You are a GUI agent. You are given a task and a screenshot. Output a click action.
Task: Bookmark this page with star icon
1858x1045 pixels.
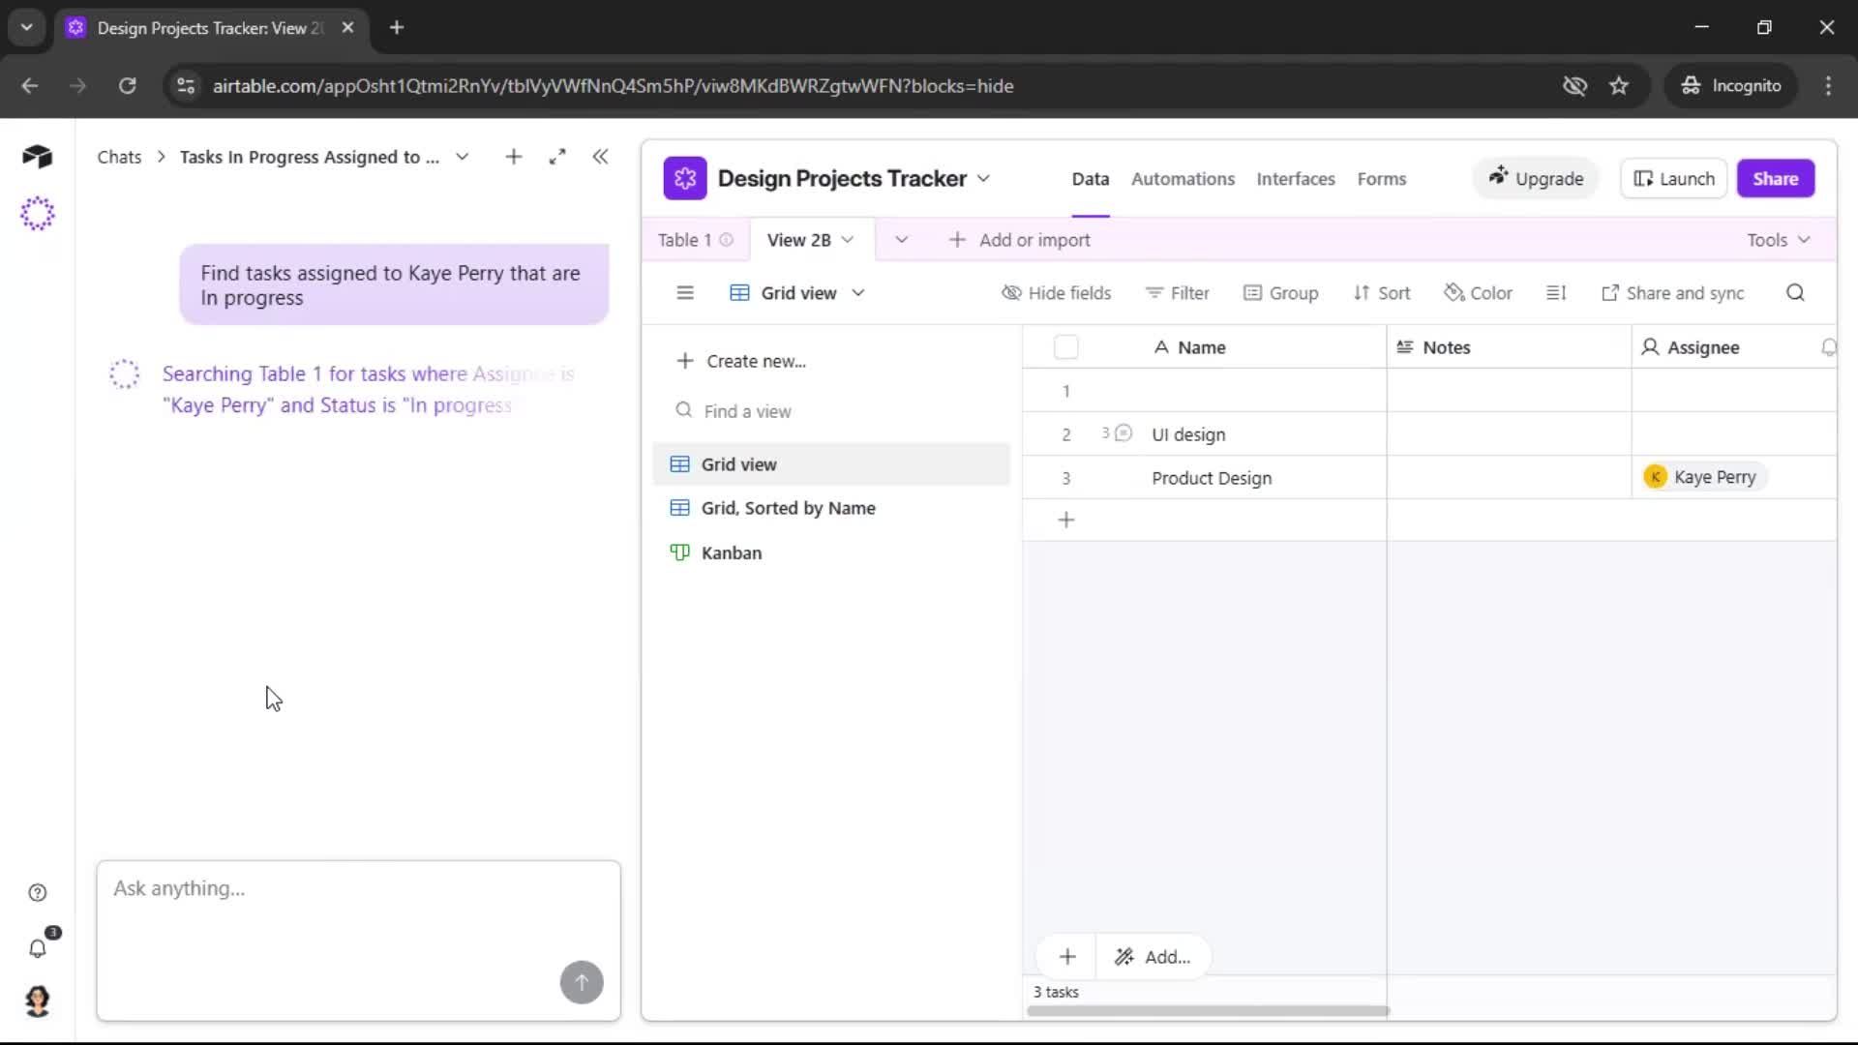[x=1619, y=86]
